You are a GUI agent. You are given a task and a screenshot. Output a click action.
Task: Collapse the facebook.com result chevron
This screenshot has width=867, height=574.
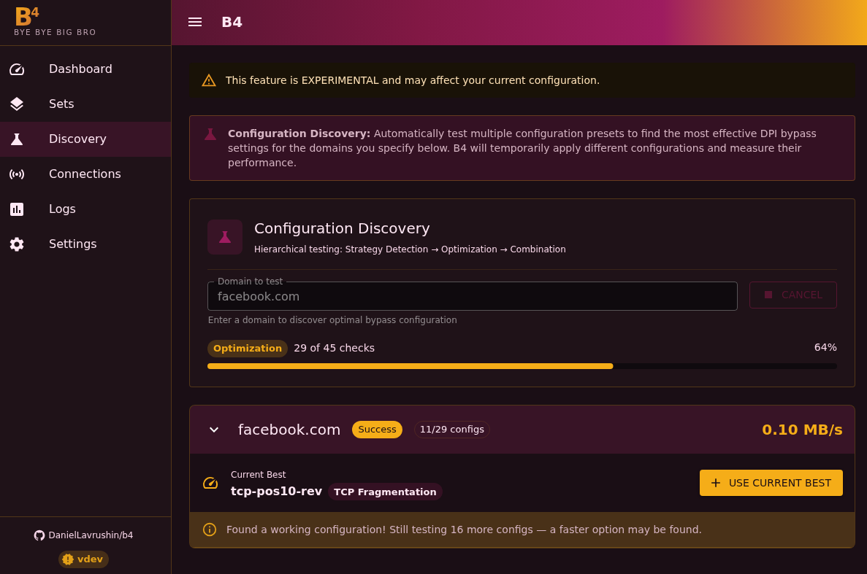(x=214, y=430)
